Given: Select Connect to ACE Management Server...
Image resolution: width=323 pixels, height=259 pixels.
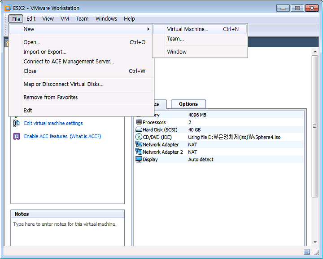Looking at the screenshot, I should pyautogui.click(x=81, y=62).
